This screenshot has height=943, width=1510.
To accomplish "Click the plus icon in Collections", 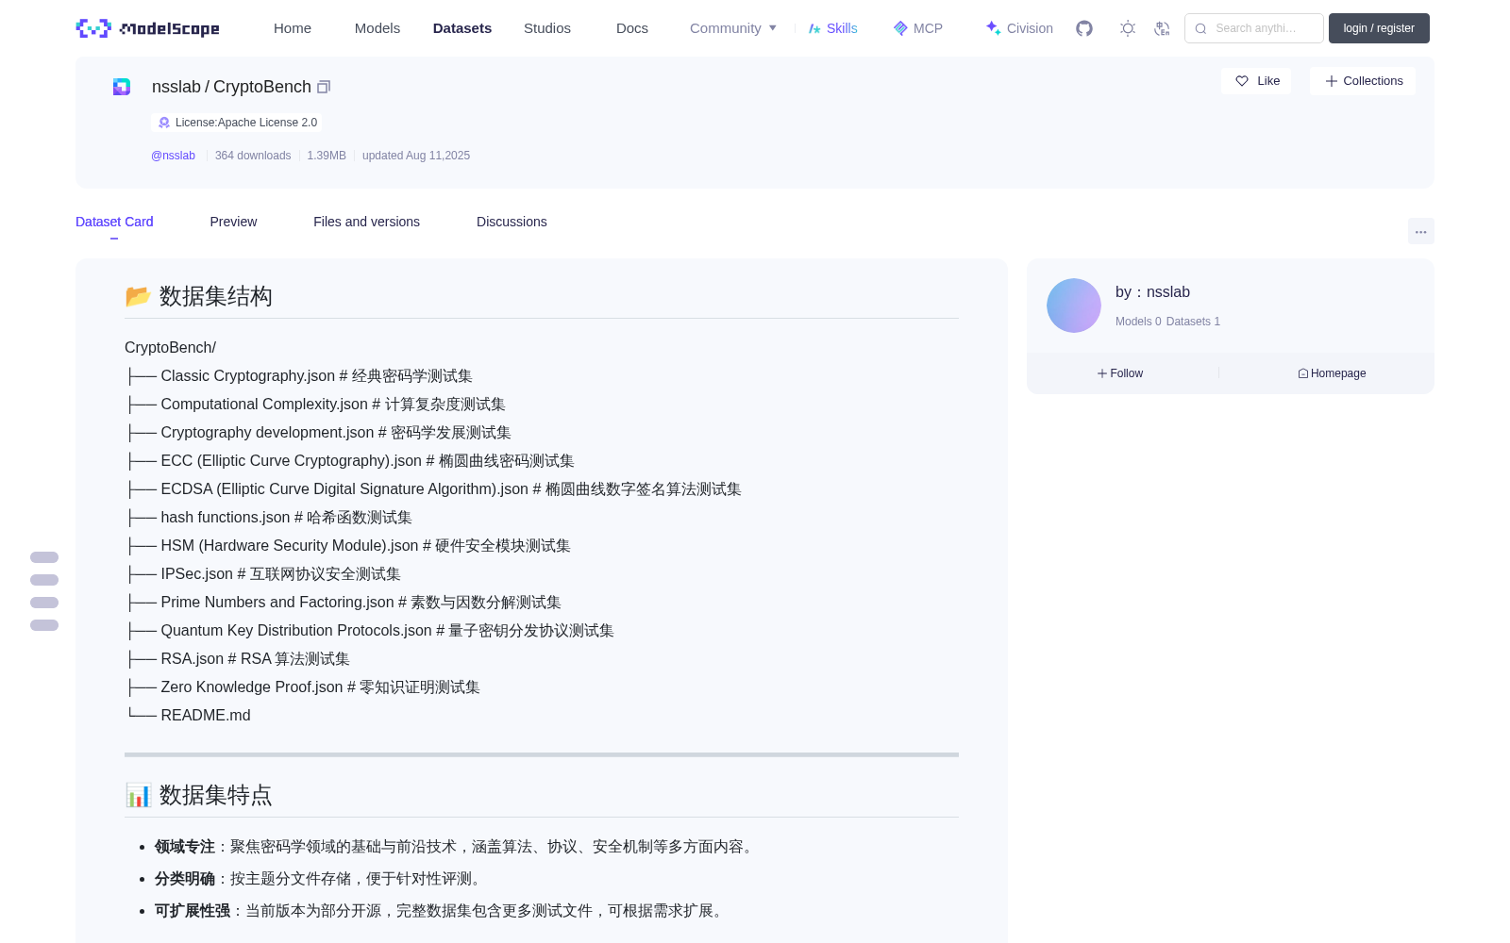I will [1331, 81].
